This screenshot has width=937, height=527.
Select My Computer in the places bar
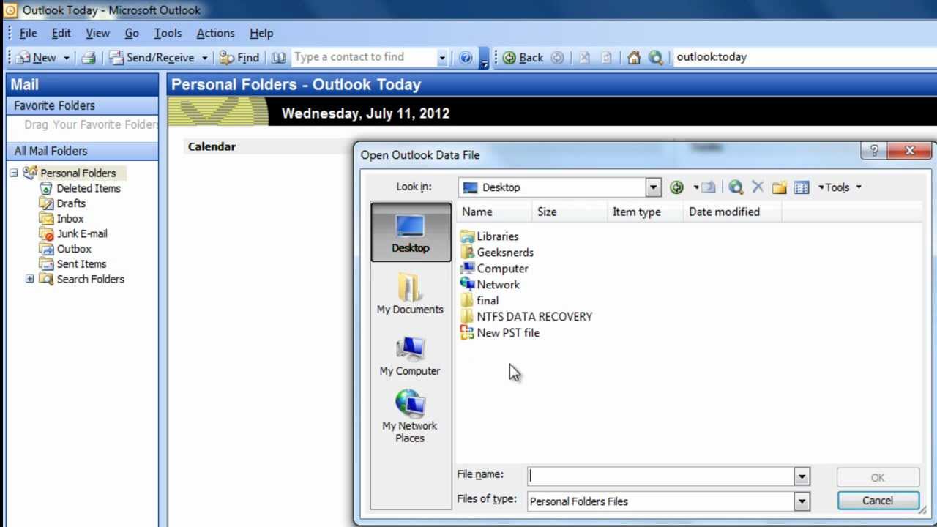[410, 356]
